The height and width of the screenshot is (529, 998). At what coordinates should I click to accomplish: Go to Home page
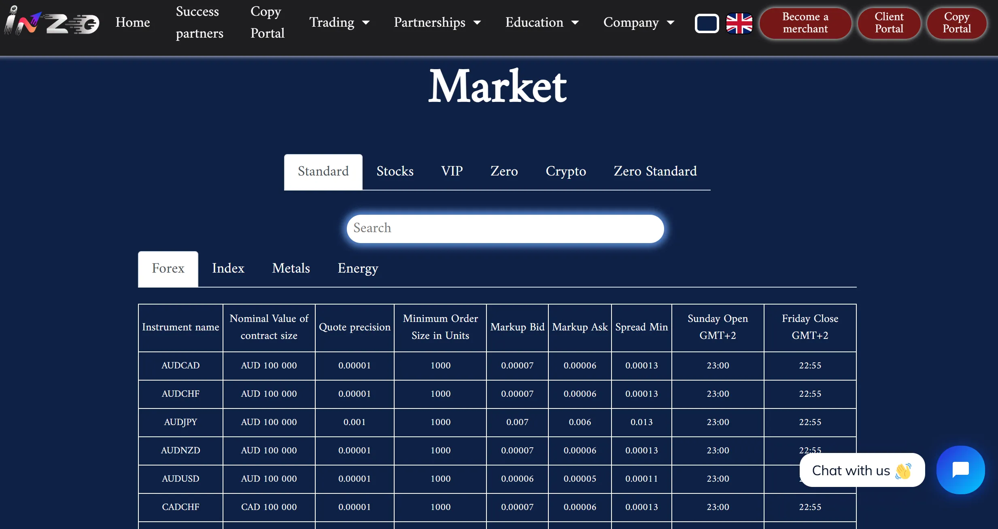pos(133,22)
